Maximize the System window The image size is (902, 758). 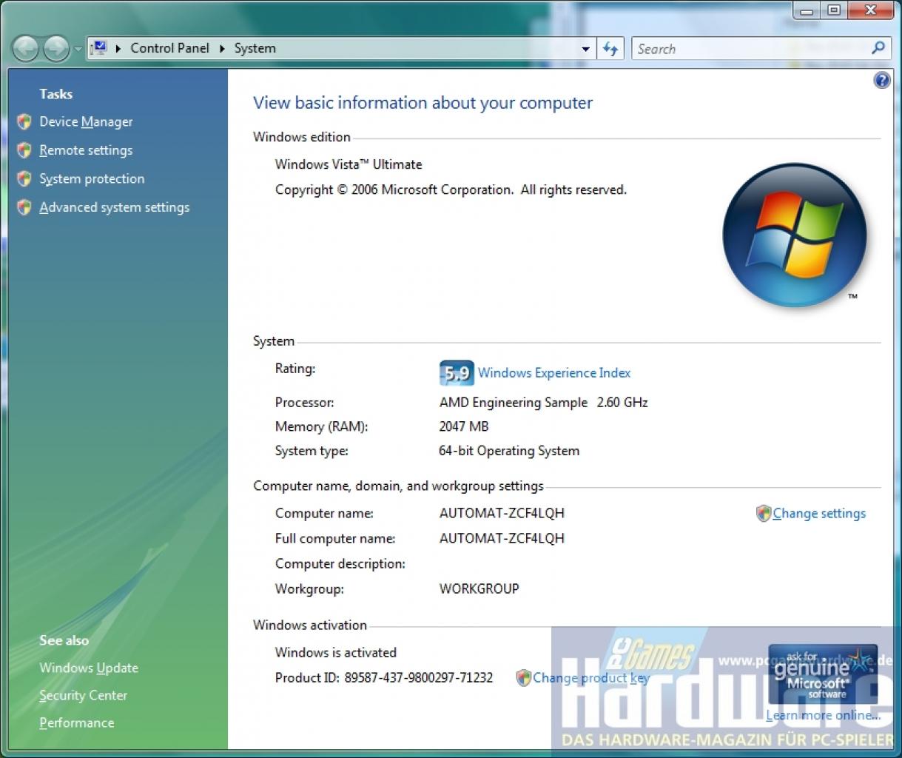point(834,10)
